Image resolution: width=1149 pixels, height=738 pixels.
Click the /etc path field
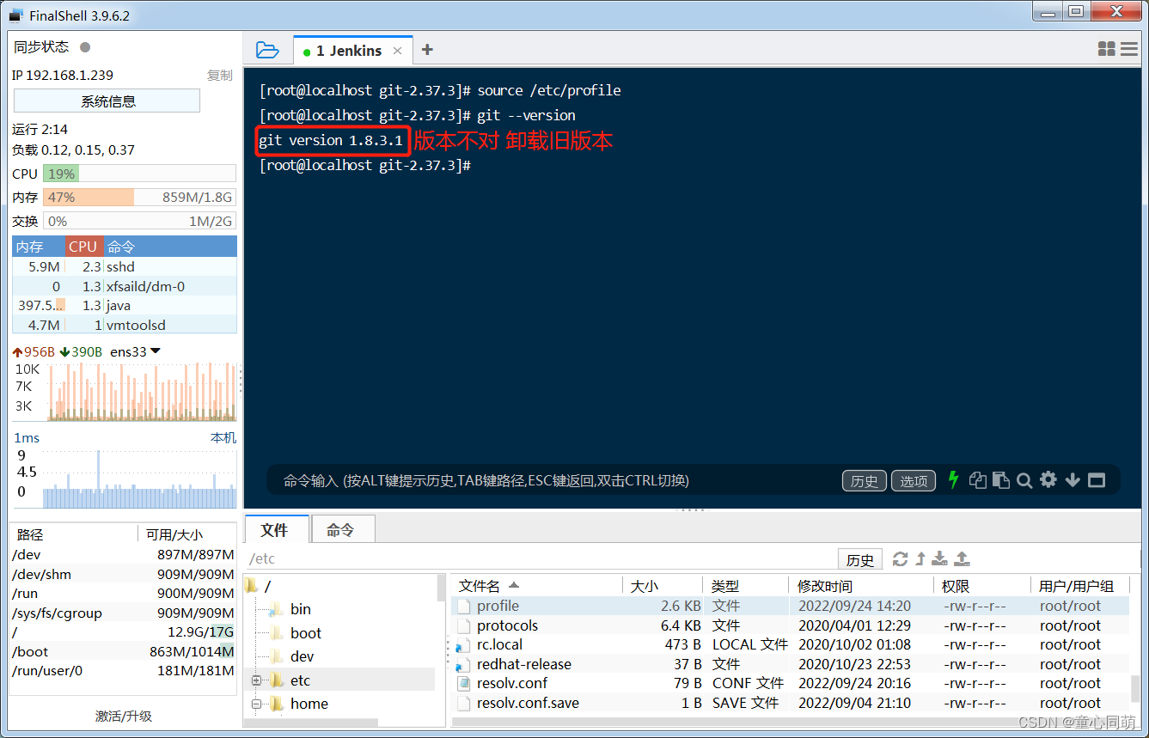540,559
